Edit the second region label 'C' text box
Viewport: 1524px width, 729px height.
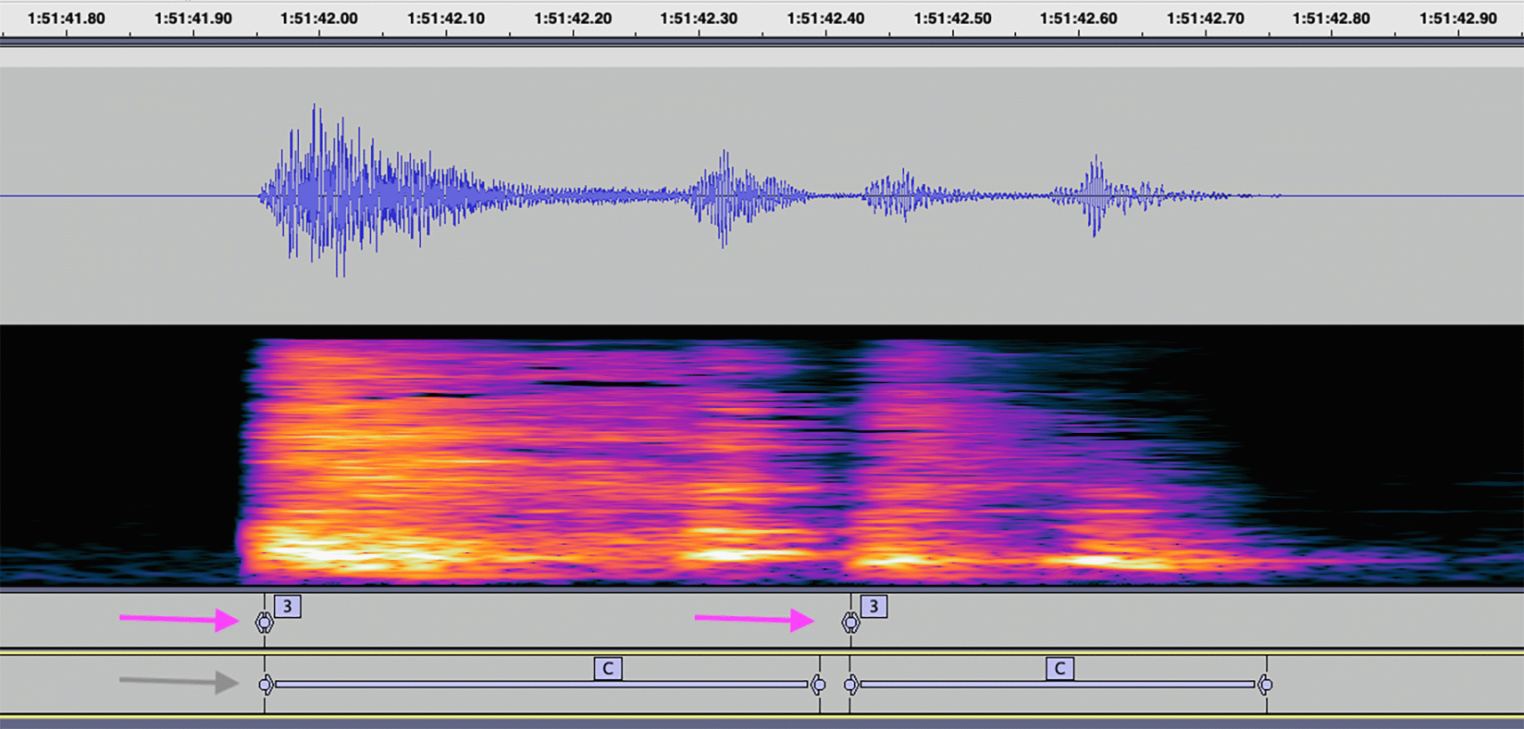coord(1060,669)
